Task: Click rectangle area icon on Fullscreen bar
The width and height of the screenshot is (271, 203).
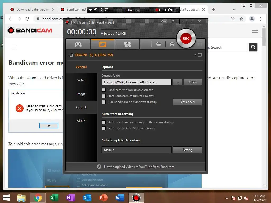Action: (107, 10)
